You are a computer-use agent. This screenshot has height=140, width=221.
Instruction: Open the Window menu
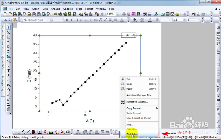(101, 9)
